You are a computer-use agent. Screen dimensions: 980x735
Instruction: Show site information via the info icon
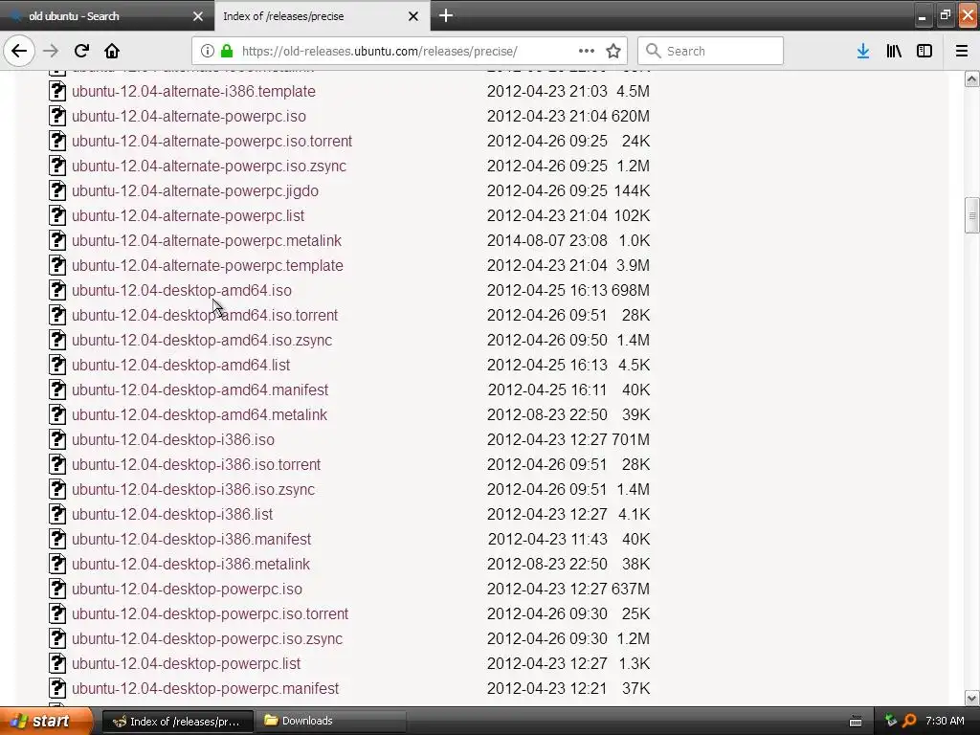[208, 52]
